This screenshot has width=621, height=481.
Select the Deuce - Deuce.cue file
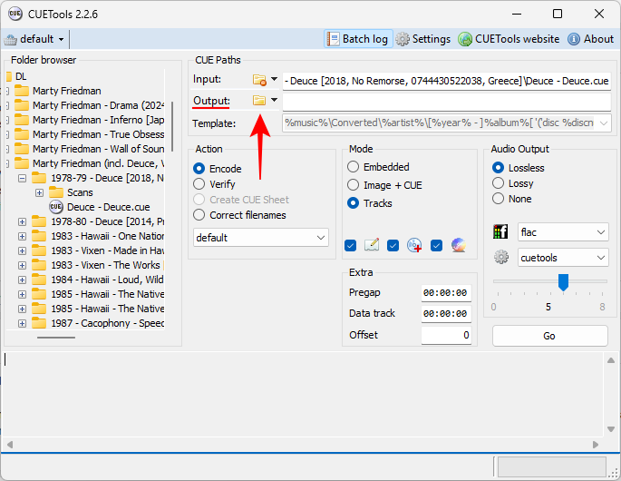coord(105,207)
